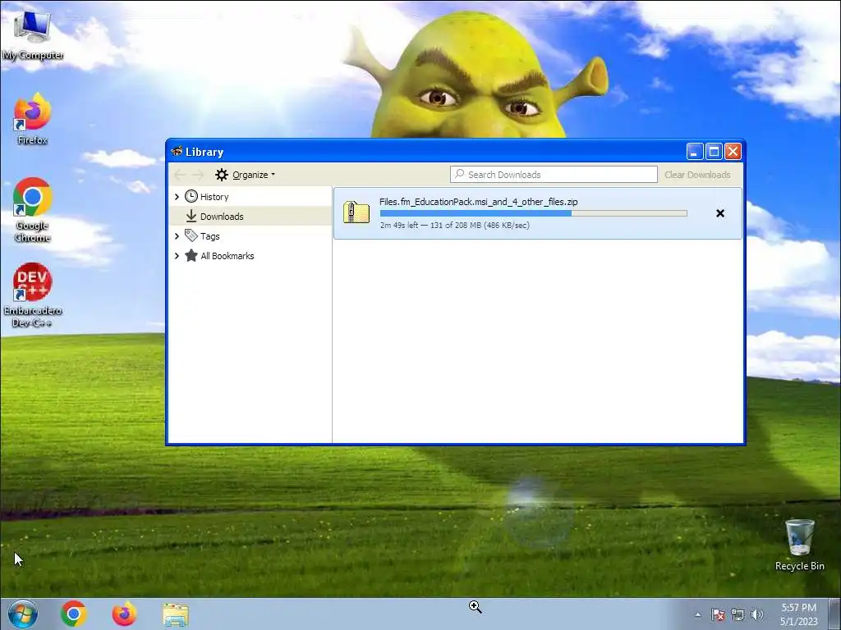Image resolution: width=841 pixels, height=630 pixels.
Task: Select the Embarcadero Dev-C++ desktop shortcut
Action: pos(32,295)
